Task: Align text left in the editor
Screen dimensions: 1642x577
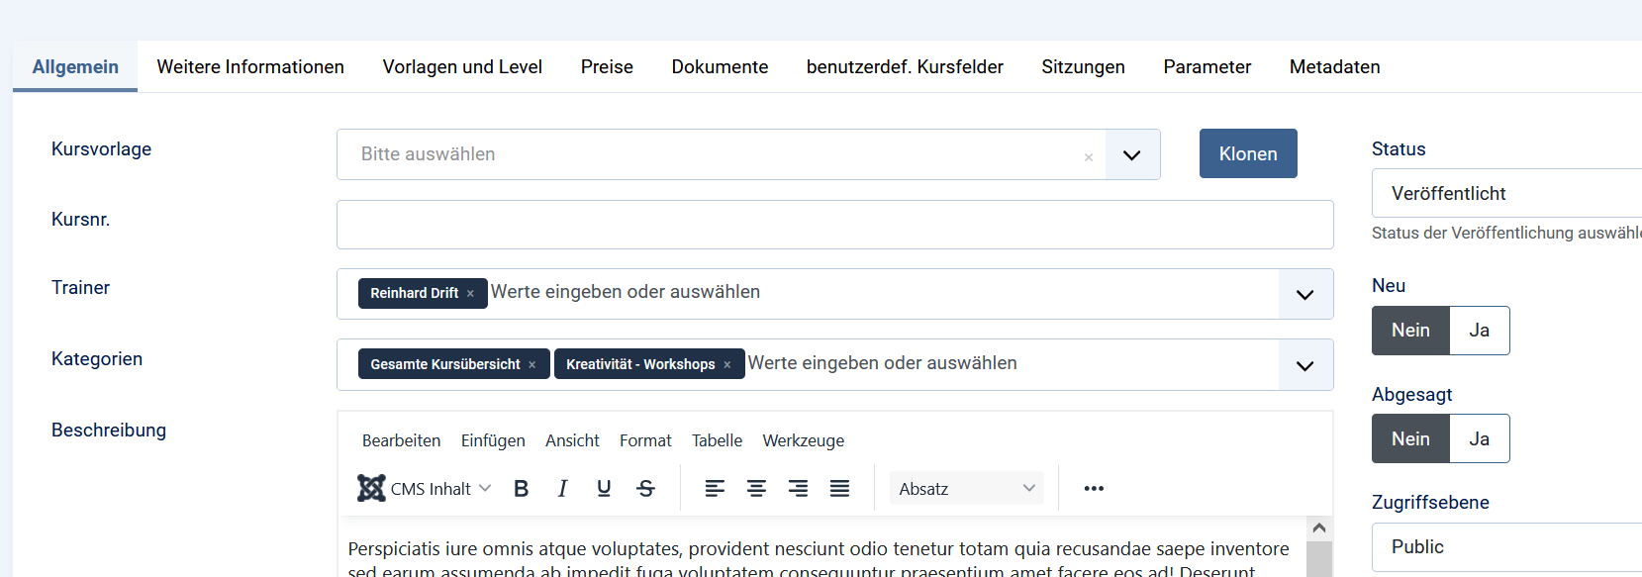Action: click(715, 488)
